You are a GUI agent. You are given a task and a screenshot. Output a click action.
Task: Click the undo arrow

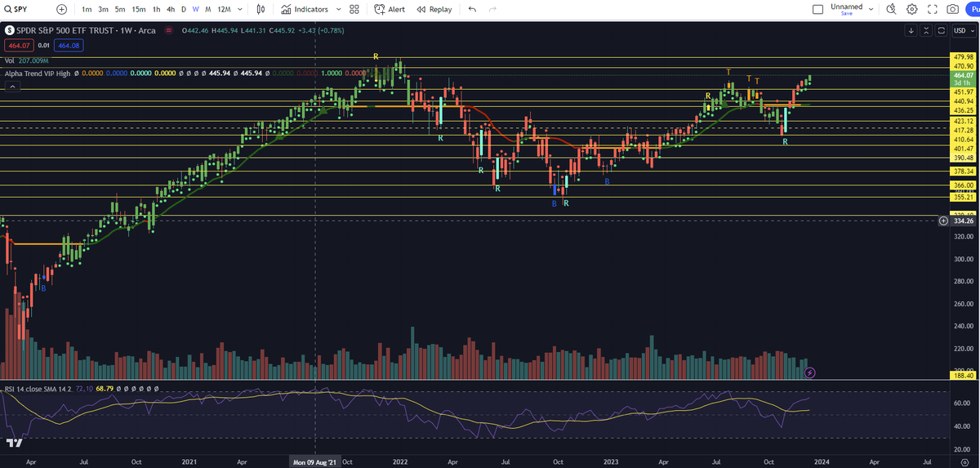[473, 9]
